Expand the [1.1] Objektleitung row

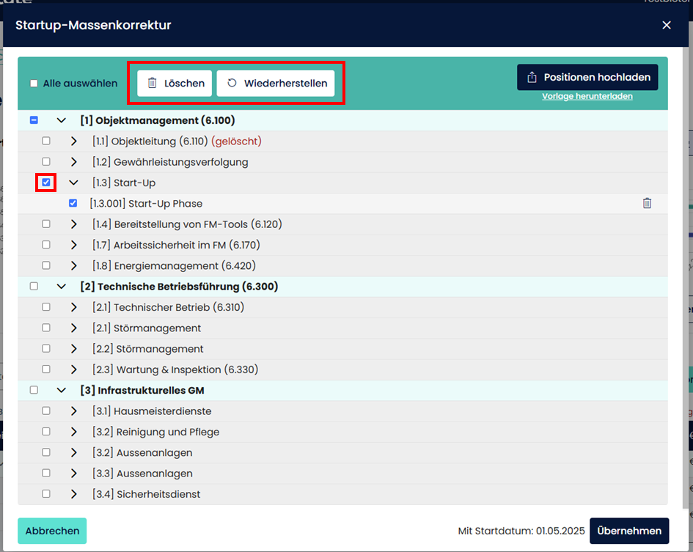[x=73, y=141]
